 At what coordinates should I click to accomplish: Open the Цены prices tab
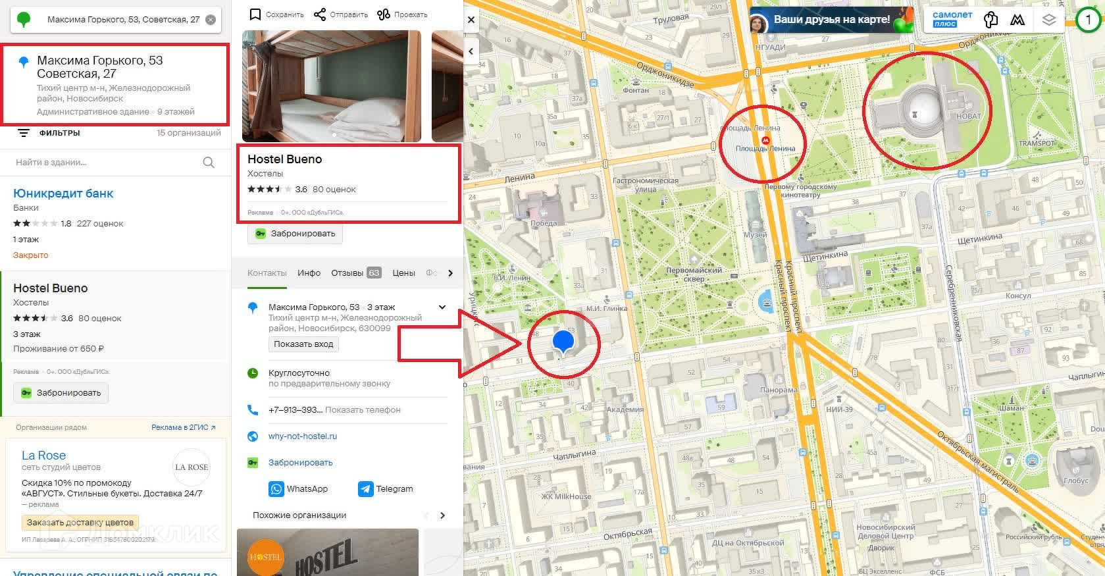pyautogui.click(x=403, y=273)
